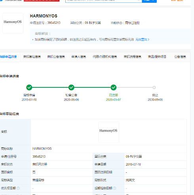Open the 商标公告信息 tab
194x195 pixels.
56,57
